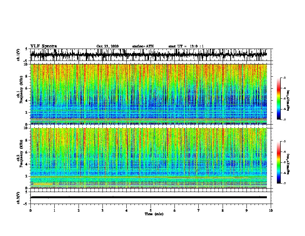305x236 pixels.
Task: Click the ch.1 voltage waveform trace
Action: point(149,55)
